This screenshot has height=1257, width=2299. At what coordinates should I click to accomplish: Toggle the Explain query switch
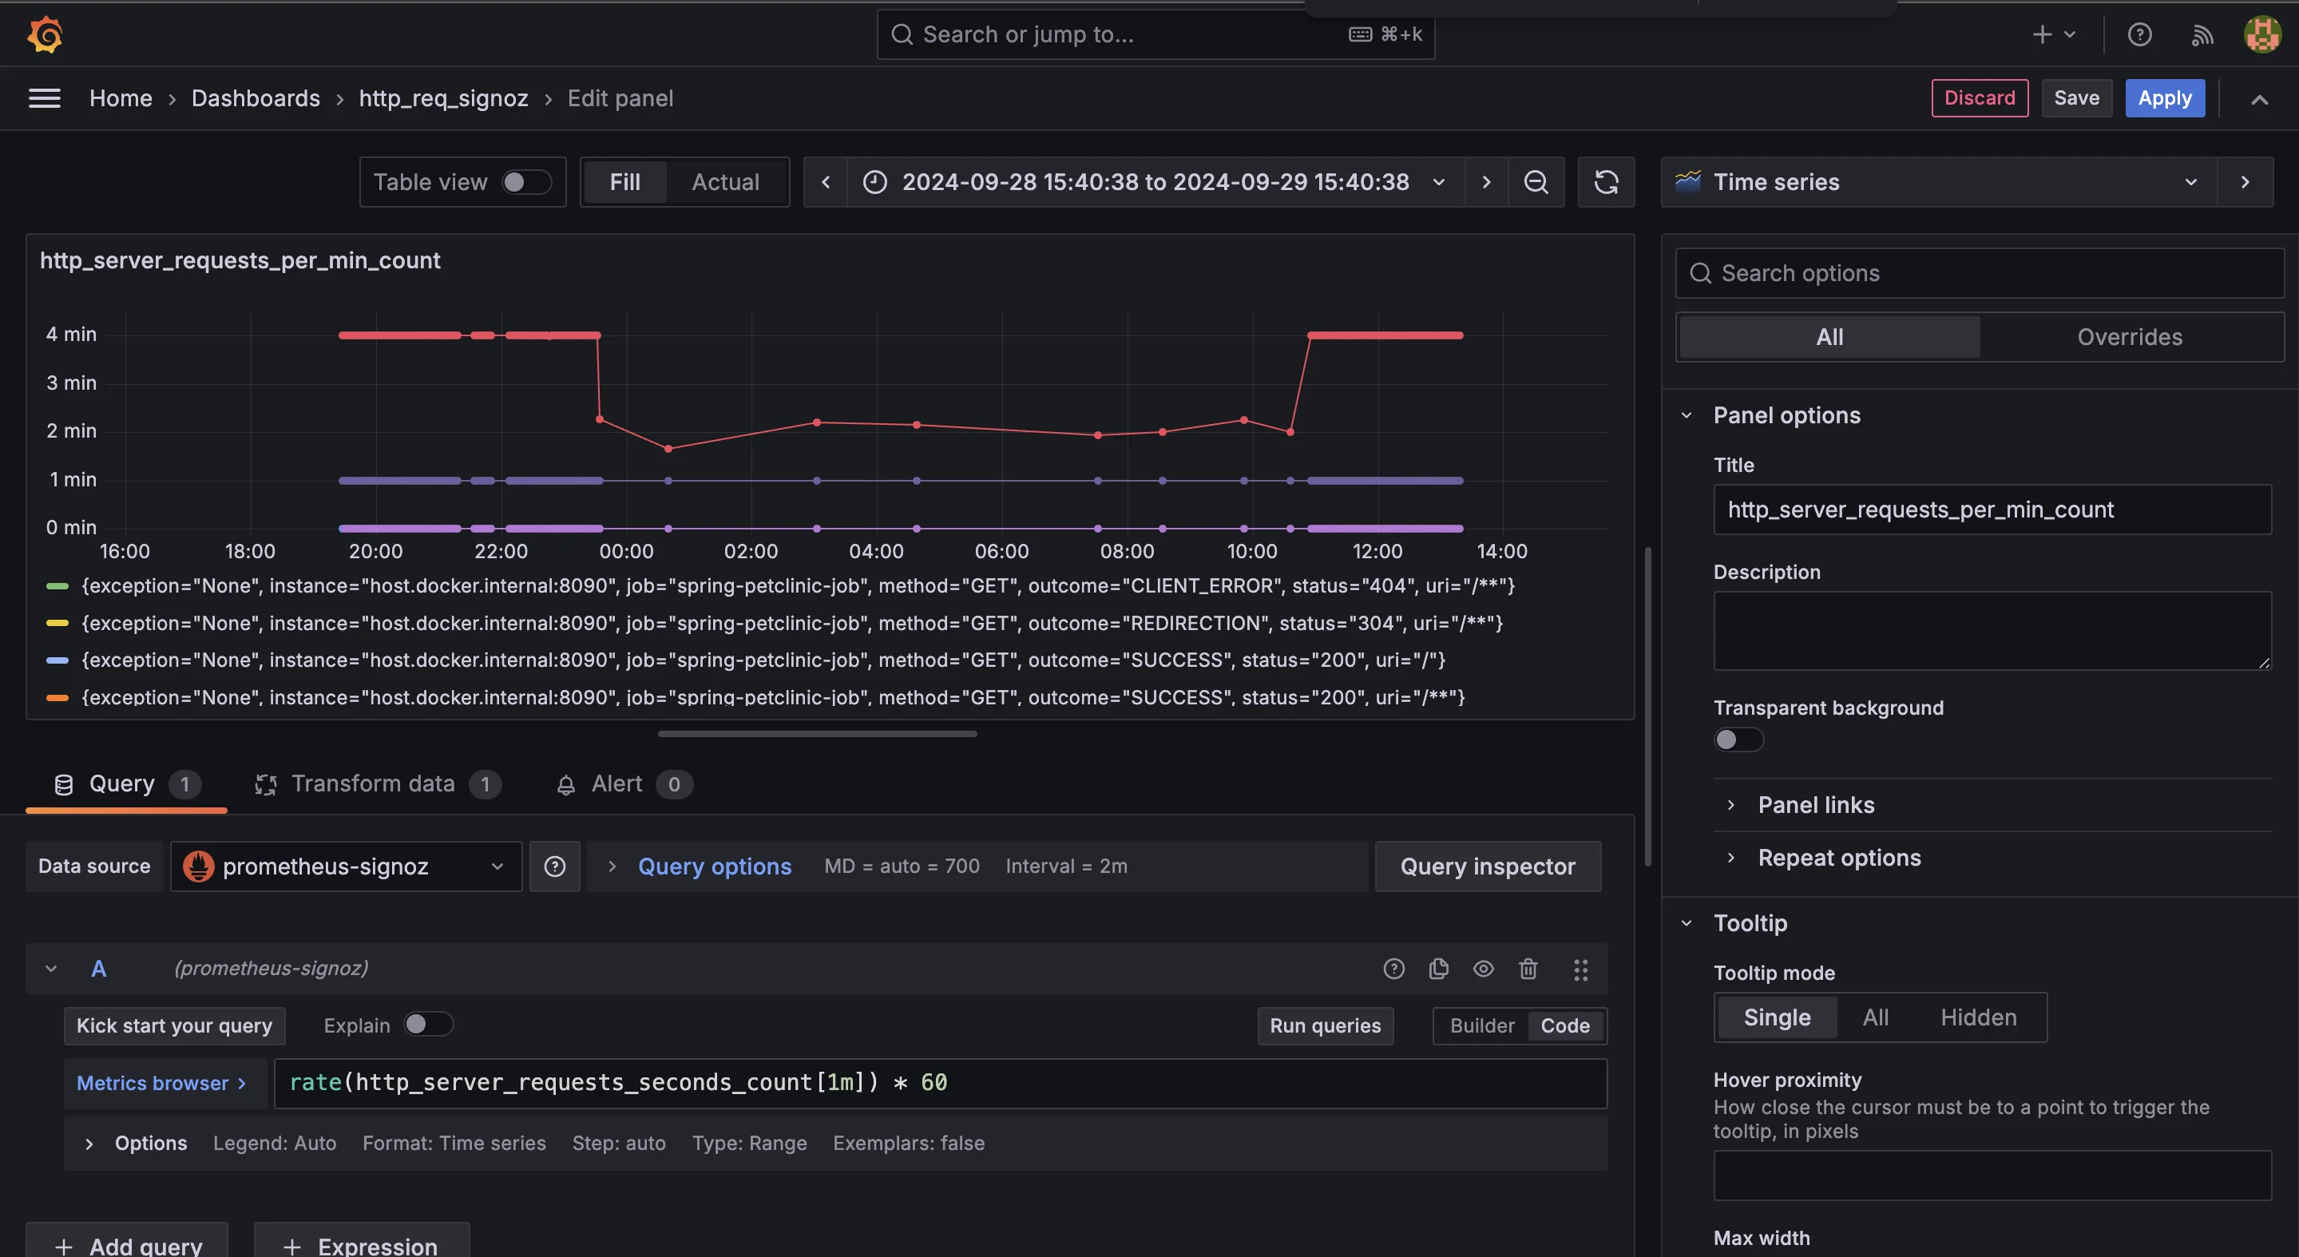pyautogui.click(x=427, y=1025)
